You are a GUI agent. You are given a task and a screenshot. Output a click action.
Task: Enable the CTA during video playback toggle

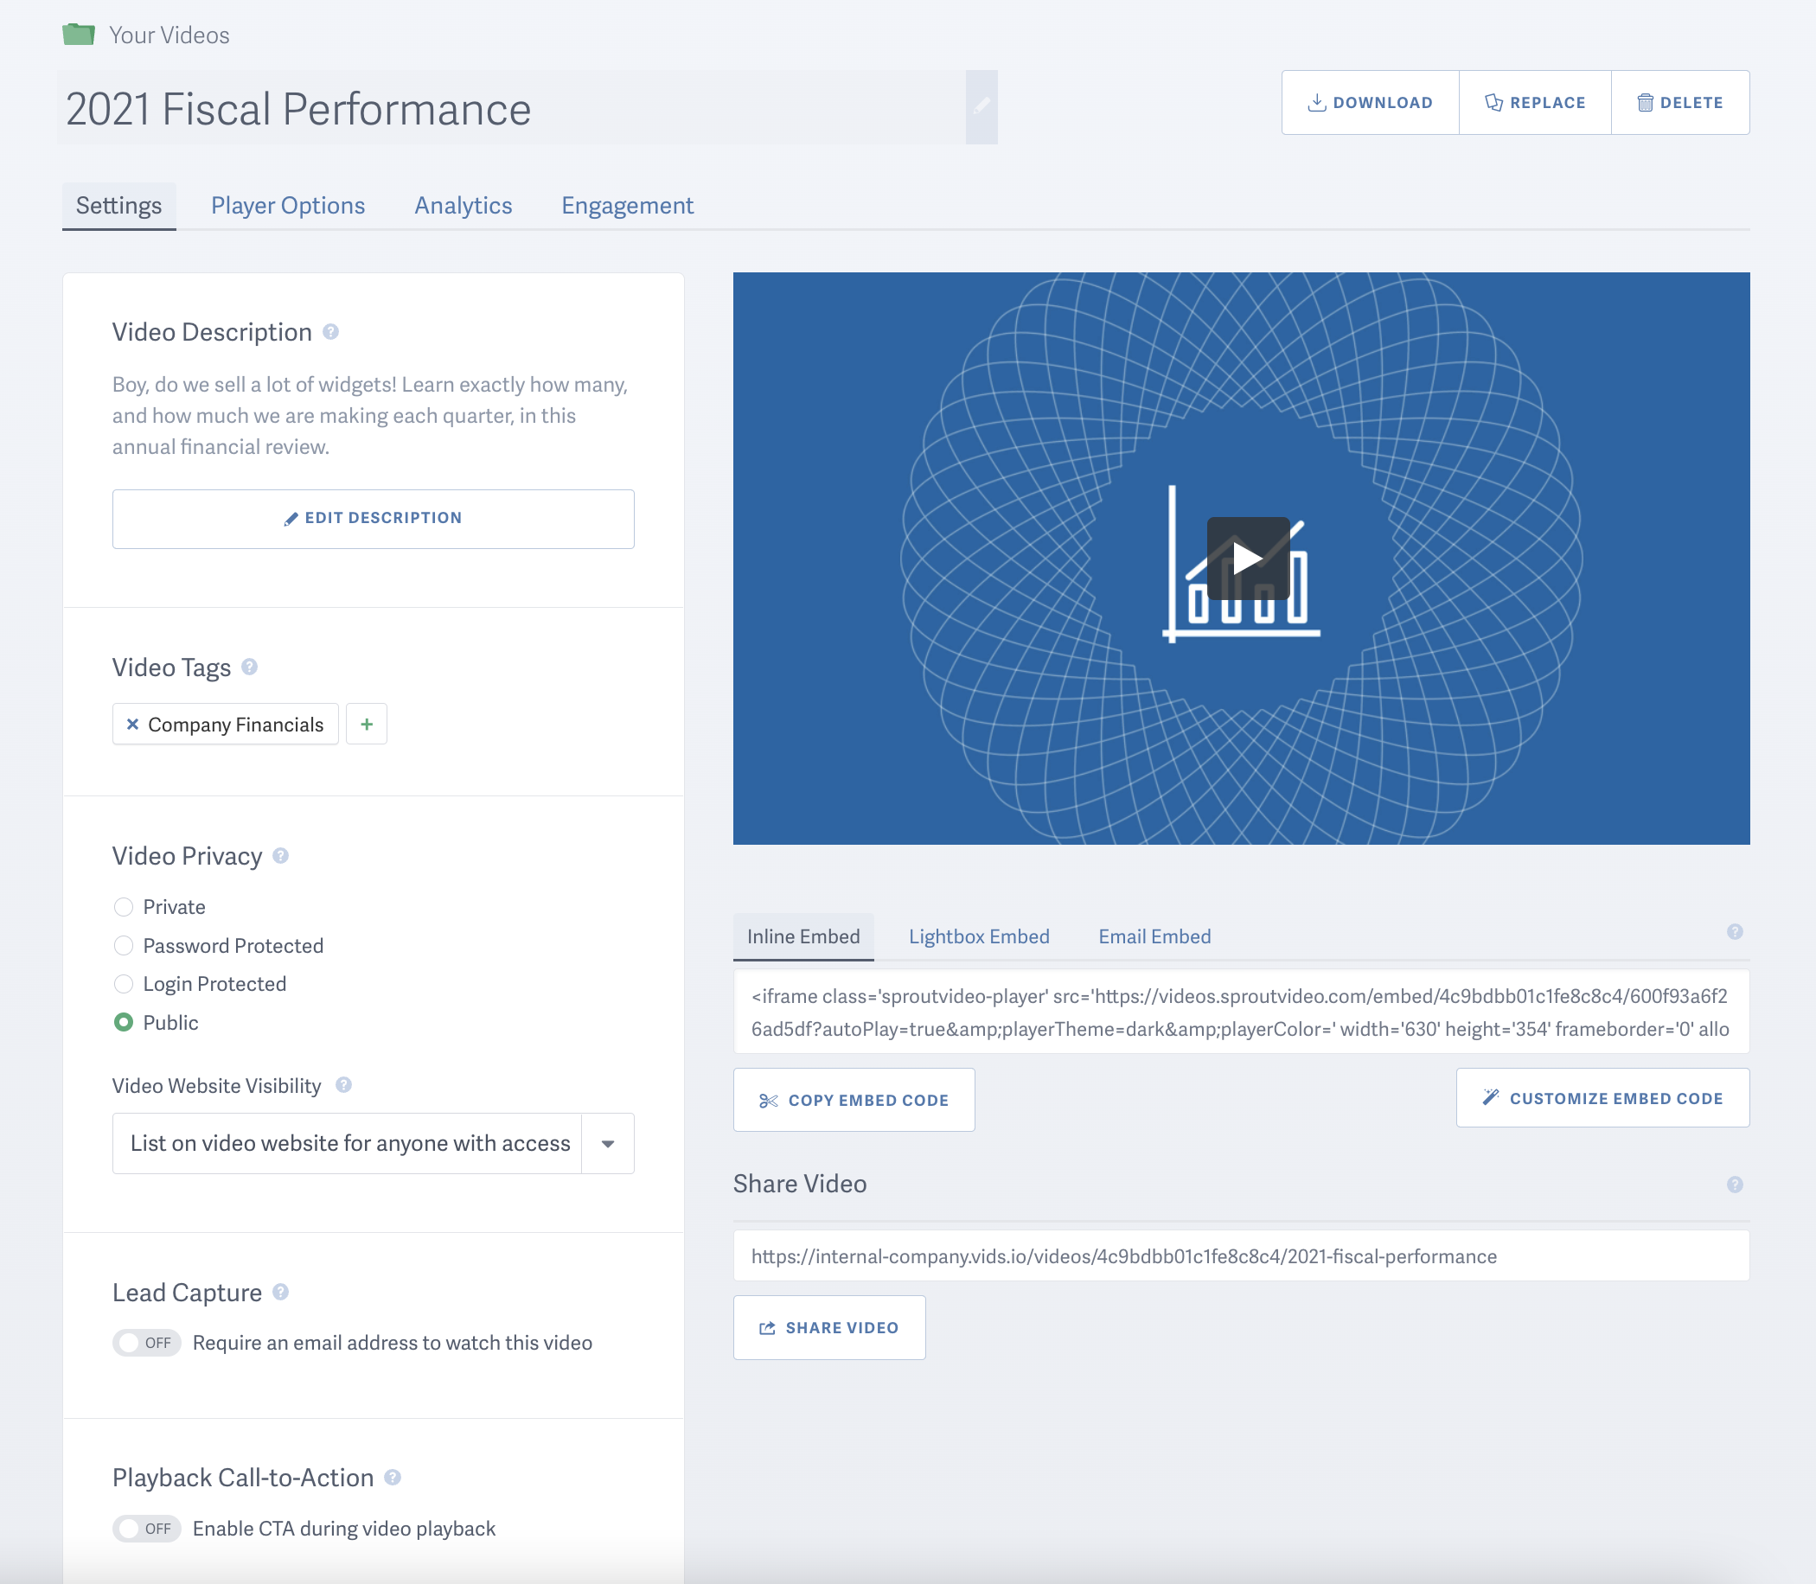[147, 1529]
